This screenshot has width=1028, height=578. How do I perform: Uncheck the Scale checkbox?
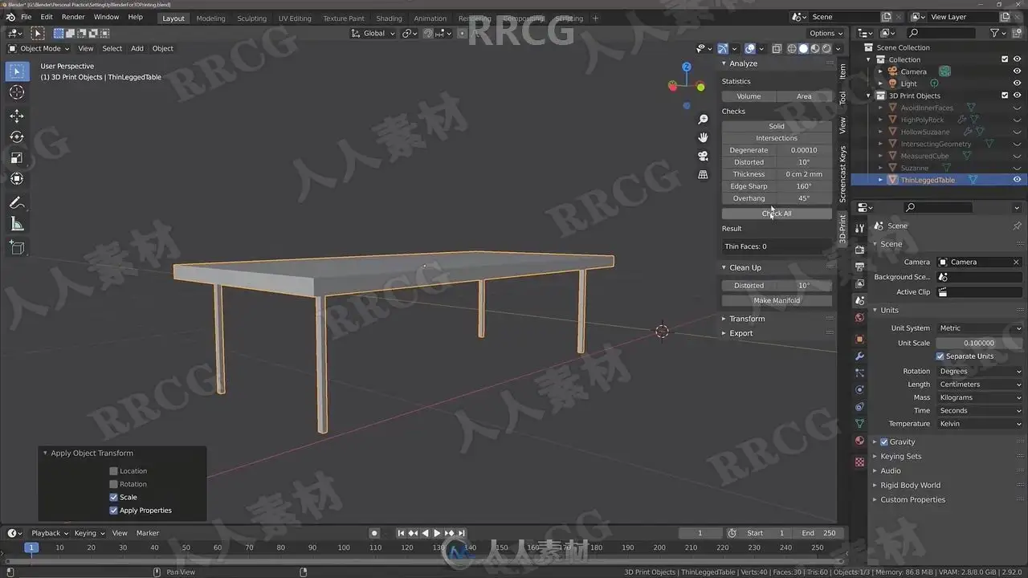[113, 497]
